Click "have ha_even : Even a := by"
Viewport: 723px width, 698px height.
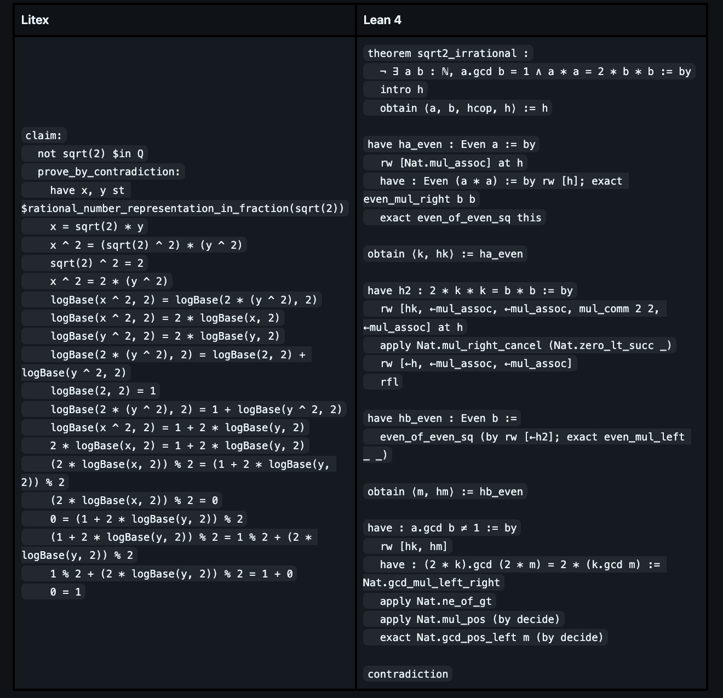[x=451, y=145]
